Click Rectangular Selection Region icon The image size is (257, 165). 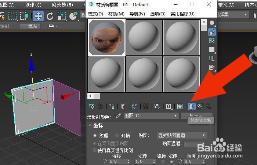[13, 16]
